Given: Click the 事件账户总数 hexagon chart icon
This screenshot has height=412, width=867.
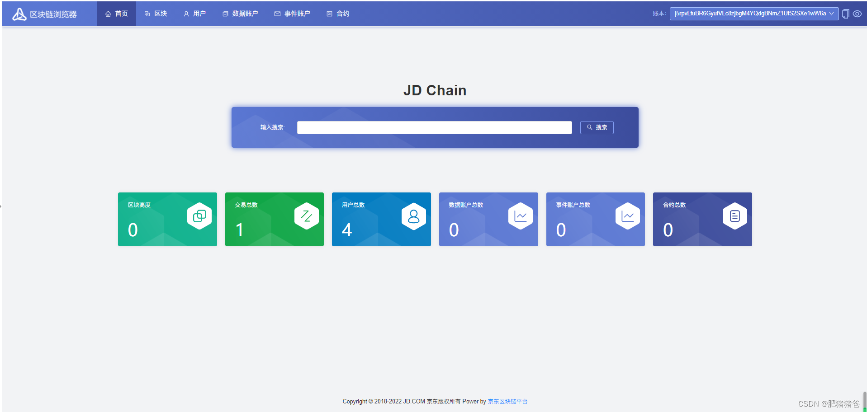Looking at the screenshot, I should [x=628, y=216].
